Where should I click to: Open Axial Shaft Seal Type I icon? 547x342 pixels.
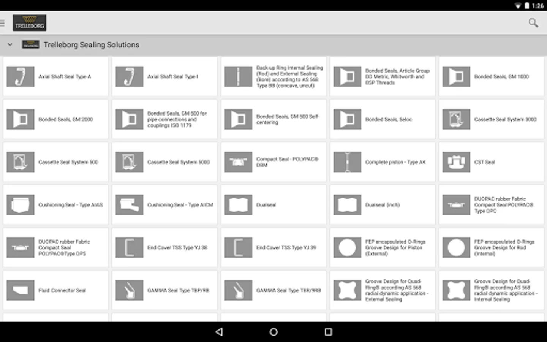tap(130, 76)
